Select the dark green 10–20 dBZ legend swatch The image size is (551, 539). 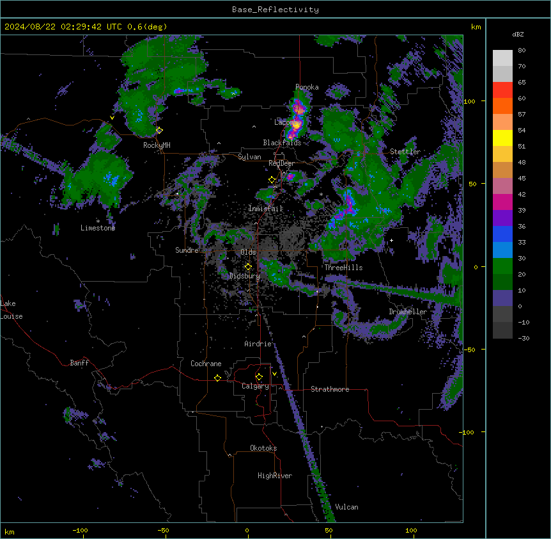tap(502, 282)
